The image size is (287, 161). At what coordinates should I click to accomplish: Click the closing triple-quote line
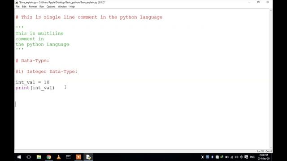[x=20, y=49]
